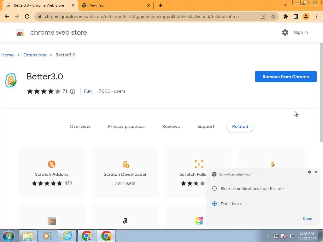323x242 pixels.
Task: Click the first Chrome taskbar icon
Action: click(x=87, y=236)
